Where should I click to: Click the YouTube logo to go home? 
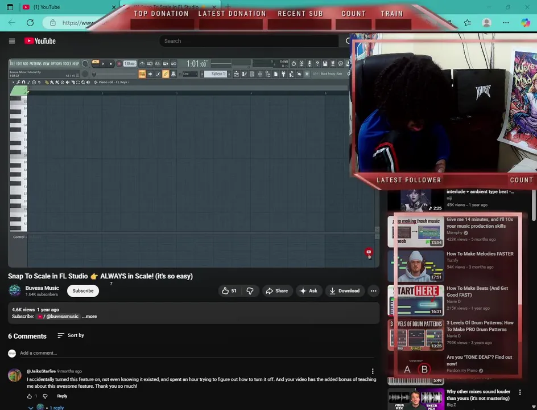40,41
